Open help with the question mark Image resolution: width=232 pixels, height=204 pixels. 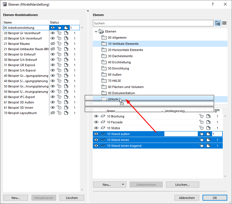[x=213, y=4]
